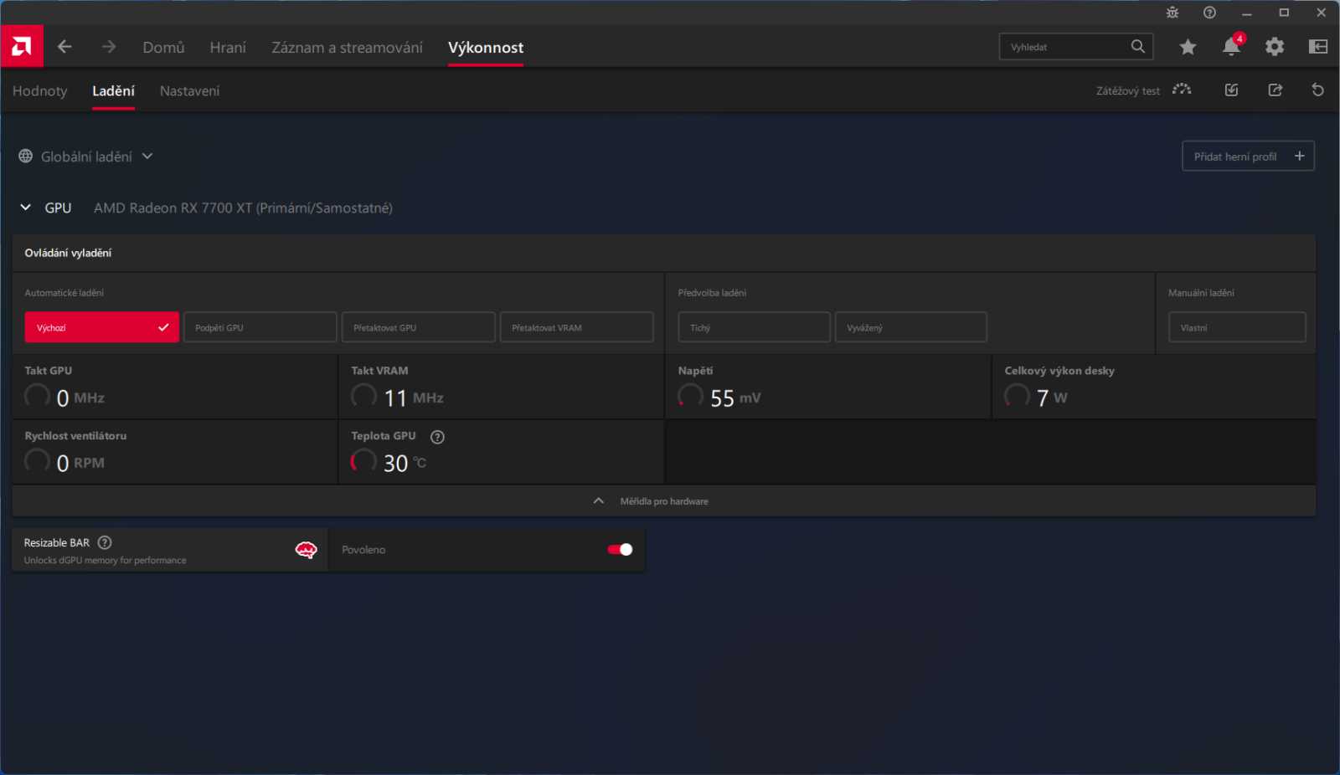1340x775 pixels.
Task: Click the import tuning profile icon
Action: click(x=1231, y=90)
